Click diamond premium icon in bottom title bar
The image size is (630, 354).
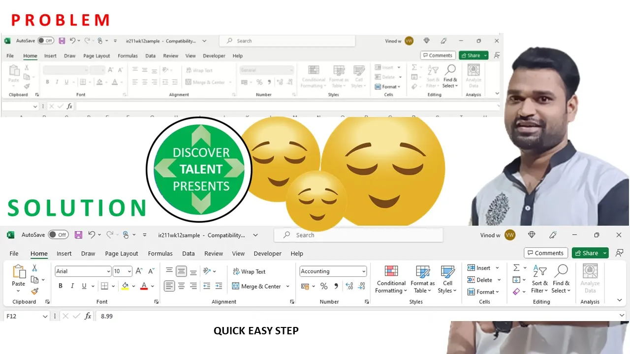(532, 235)
